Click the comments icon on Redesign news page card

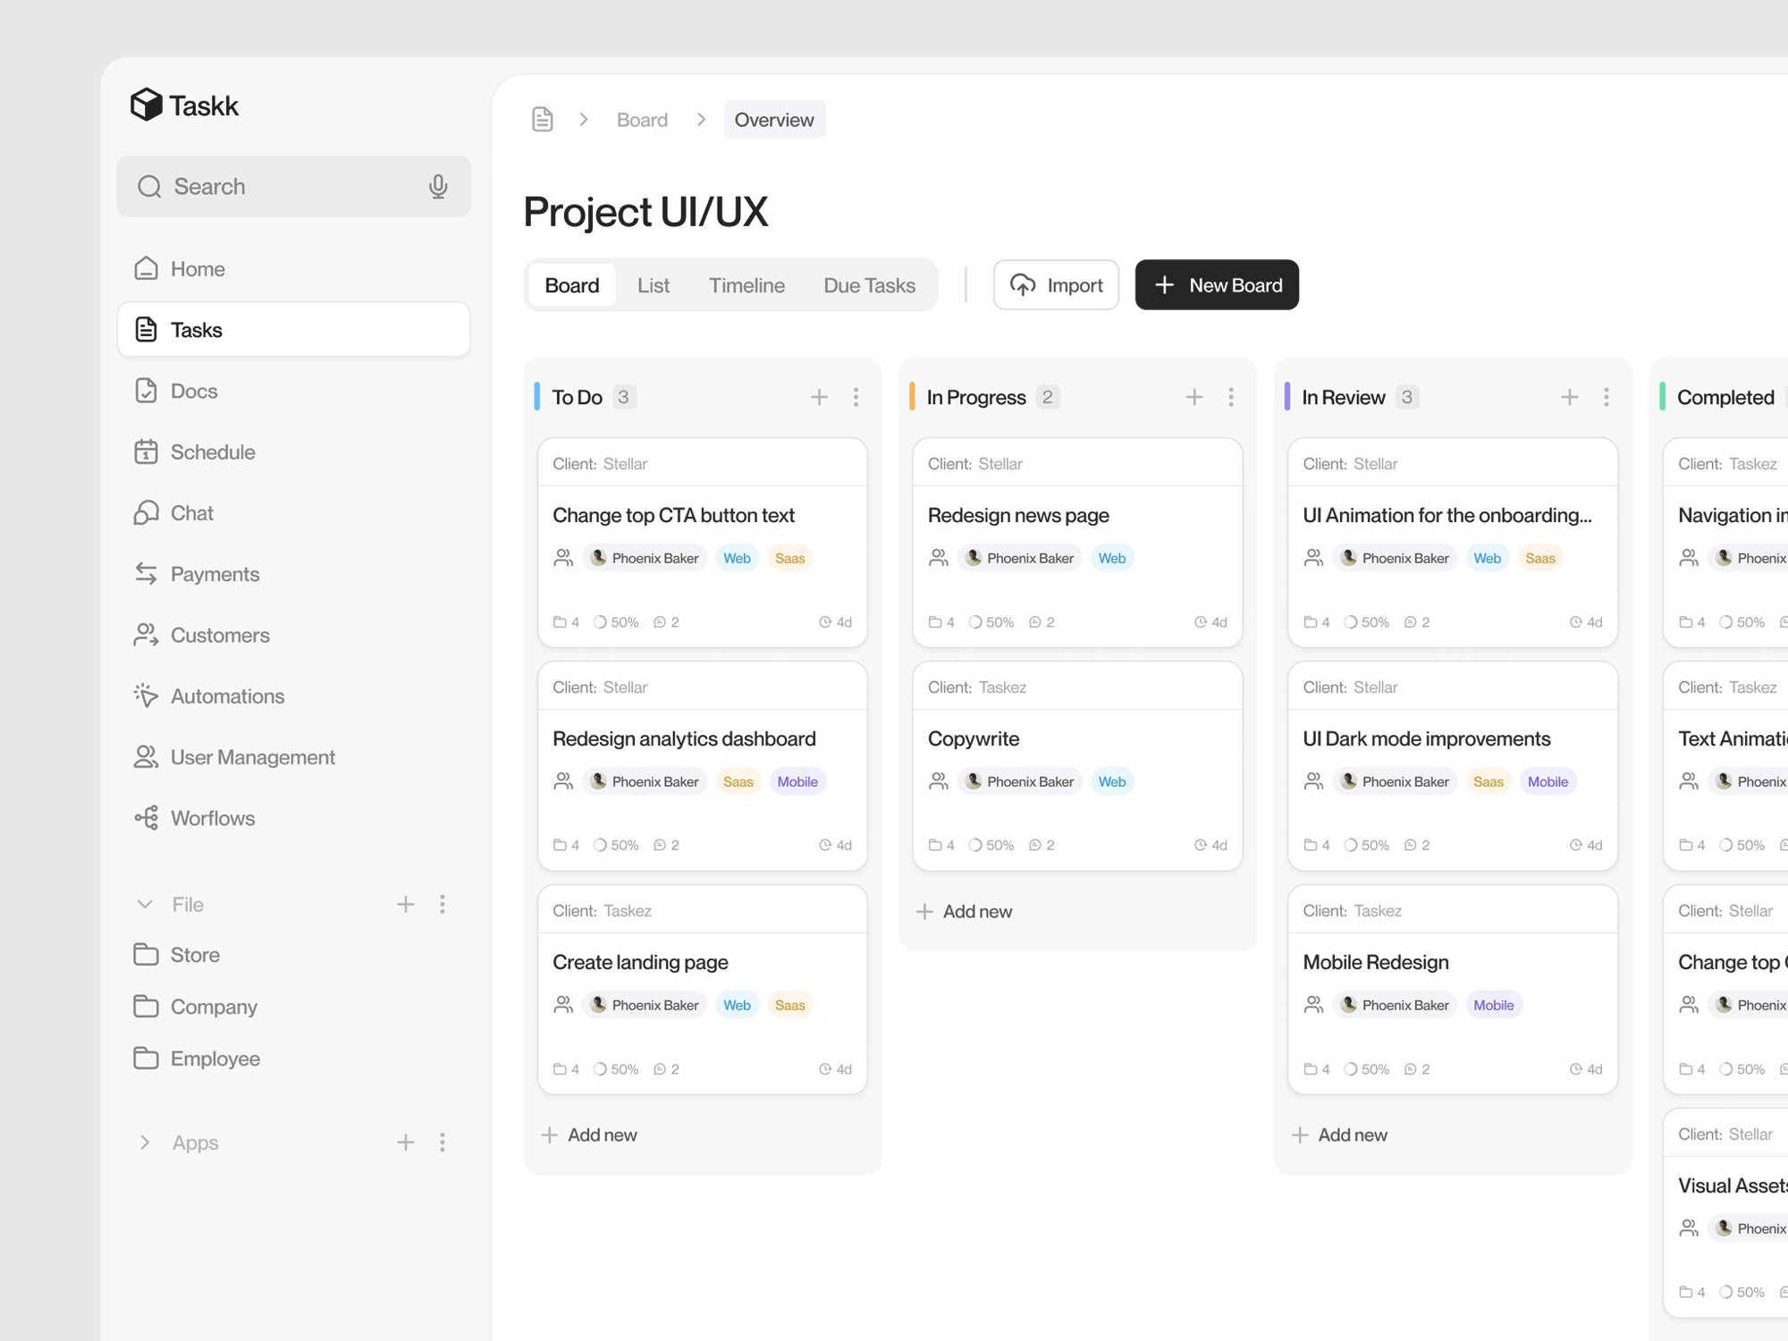pyautogui.click(x=1034, y=622)
